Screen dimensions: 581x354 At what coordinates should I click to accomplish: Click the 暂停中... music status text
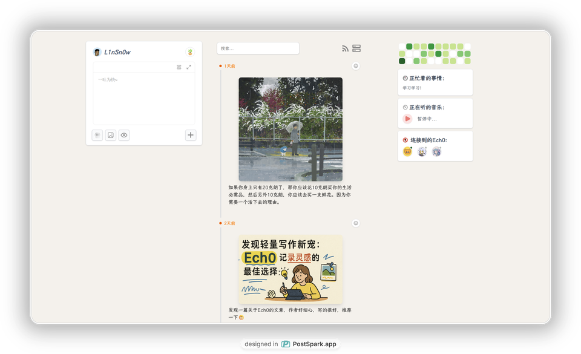point(427,119)
